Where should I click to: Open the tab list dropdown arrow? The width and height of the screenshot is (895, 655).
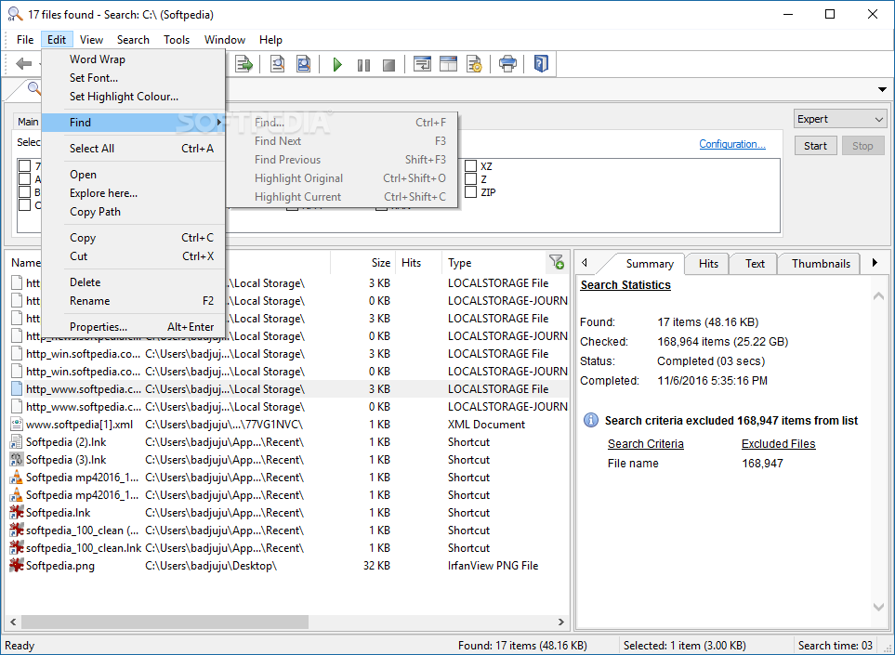coord(882,89)
